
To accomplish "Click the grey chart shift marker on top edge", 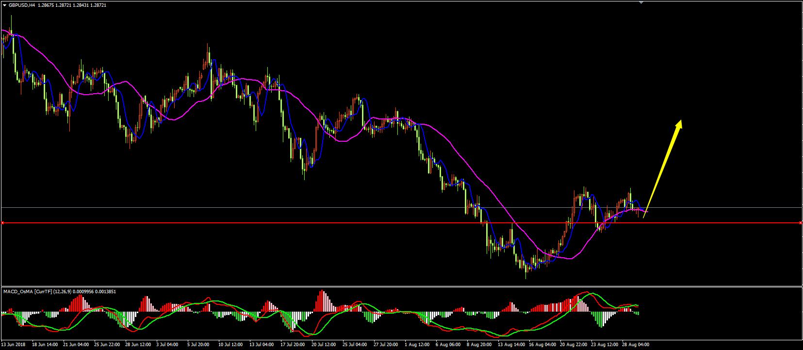I will [641, 3].
